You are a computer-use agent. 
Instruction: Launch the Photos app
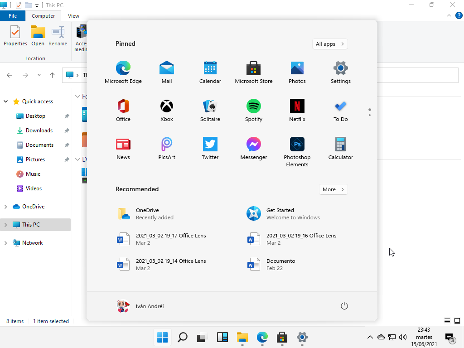point(297,72)
